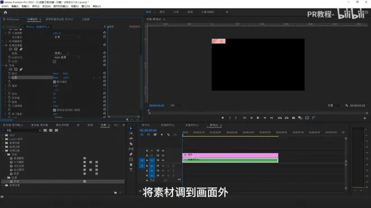
Task: Select the Slip tool
Action: coord(131,149)
